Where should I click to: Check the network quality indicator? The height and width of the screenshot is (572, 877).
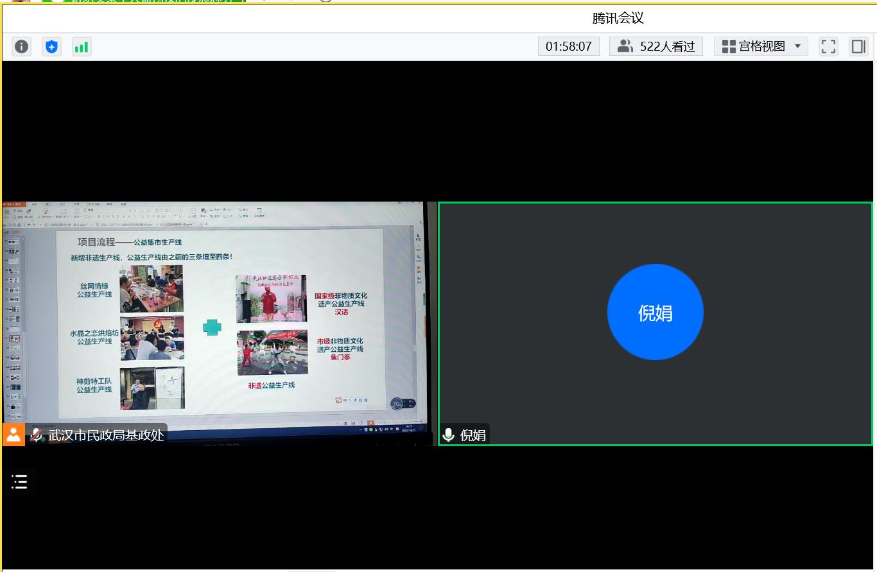[82, 46]
